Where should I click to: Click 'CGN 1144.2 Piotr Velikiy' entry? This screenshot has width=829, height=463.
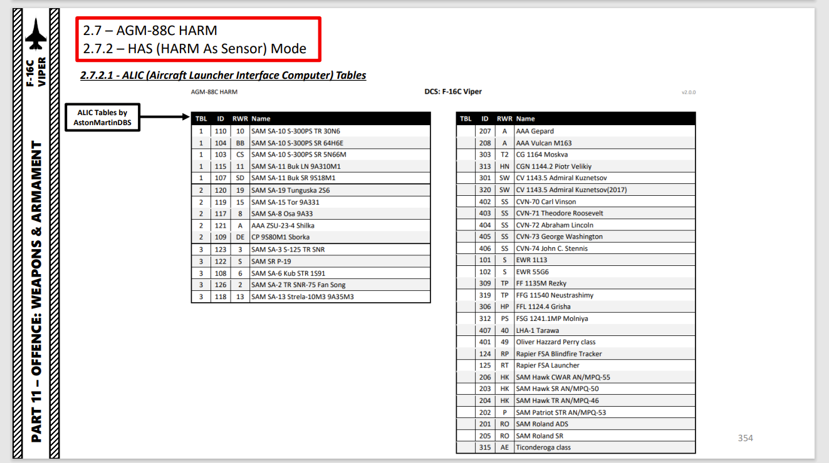[x=576, y=166]
